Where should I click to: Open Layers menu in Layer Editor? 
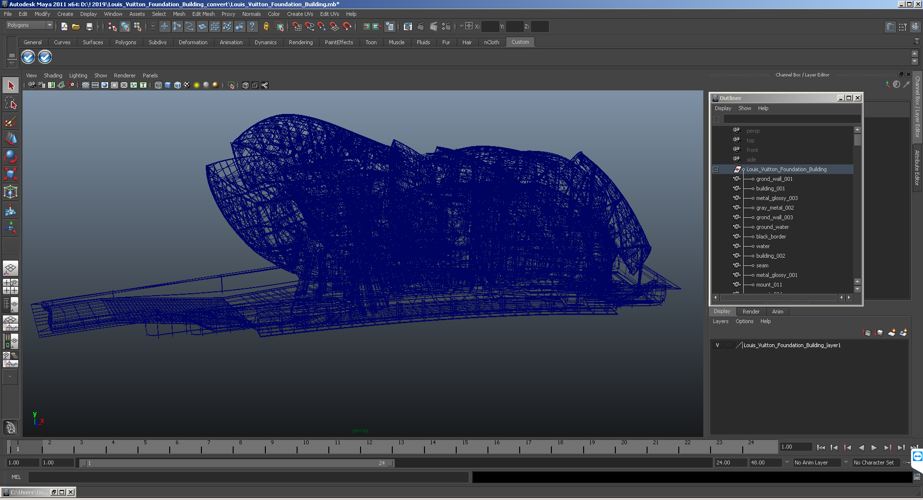coord(720,321)
